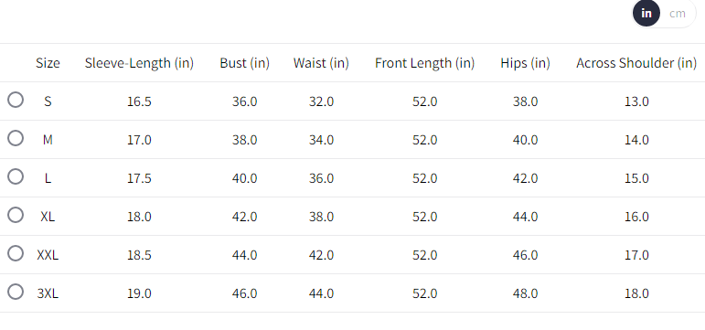The width and height of the screenshot is (705, 330).
Task: Click the 3XL size label text
Action: (48, 293)
